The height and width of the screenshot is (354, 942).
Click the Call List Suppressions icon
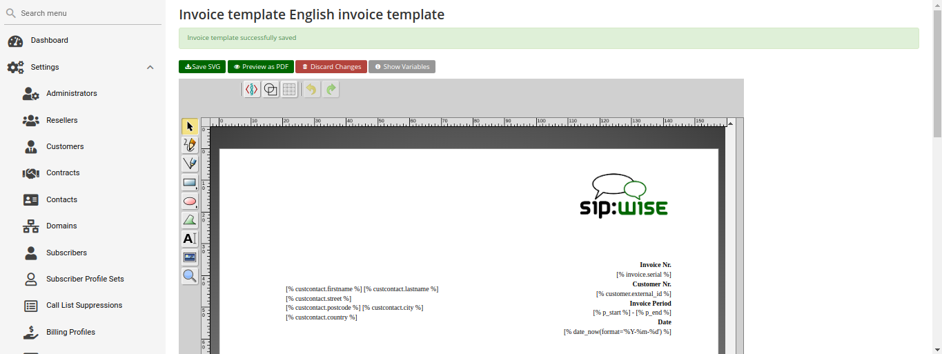[31, 306]
